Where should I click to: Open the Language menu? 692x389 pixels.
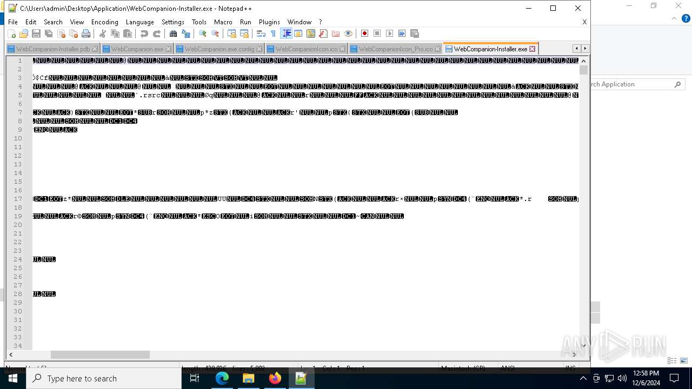(x=139, y=22)
